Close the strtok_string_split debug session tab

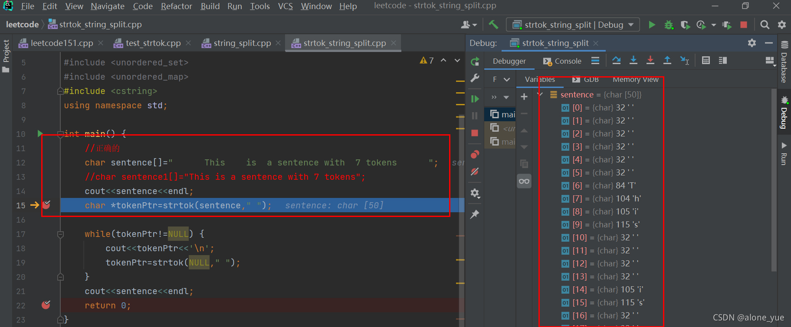pyautogui.click(x=596, y=43)
